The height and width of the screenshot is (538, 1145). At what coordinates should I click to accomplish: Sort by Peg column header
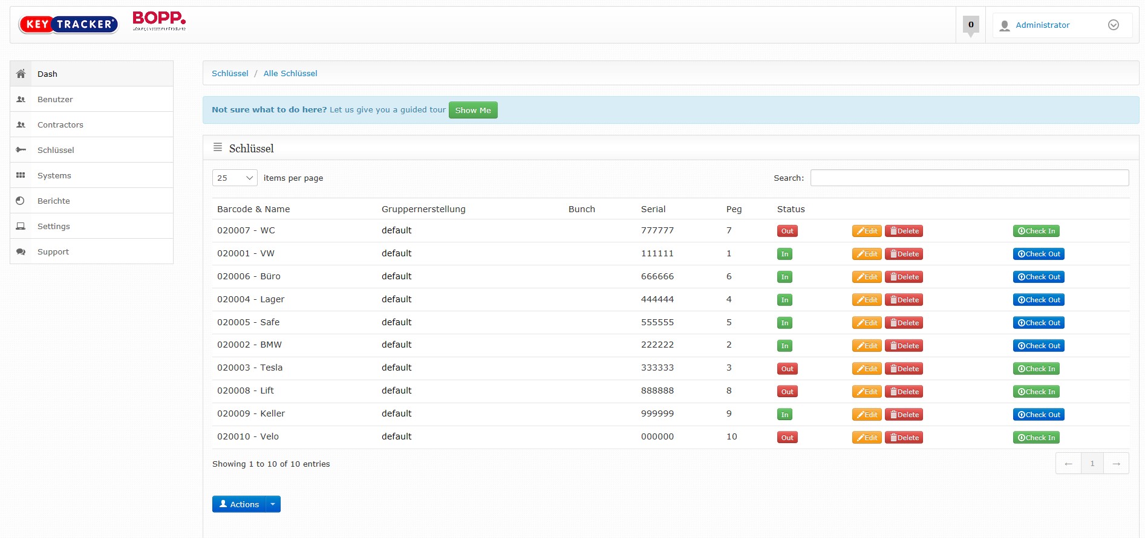pyautogui.click(x=734, y=209)
